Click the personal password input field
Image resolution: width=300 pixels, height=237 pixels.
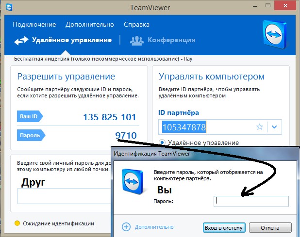[x=64, y=196]
